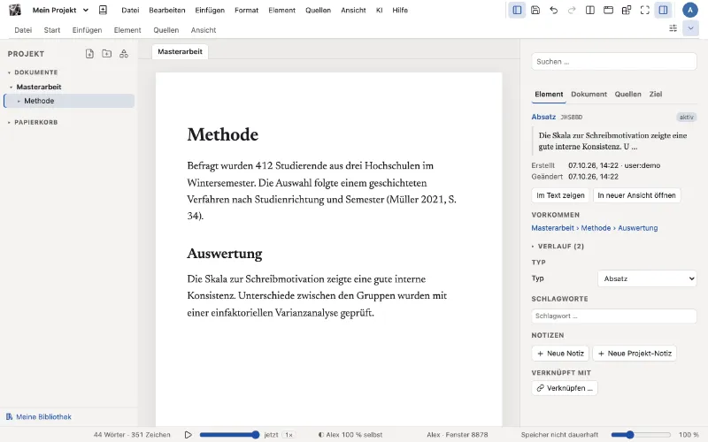Open split view columns icon
Viewport: 708px width, 442px height.
pyautogui.click(x=589, y=10)
